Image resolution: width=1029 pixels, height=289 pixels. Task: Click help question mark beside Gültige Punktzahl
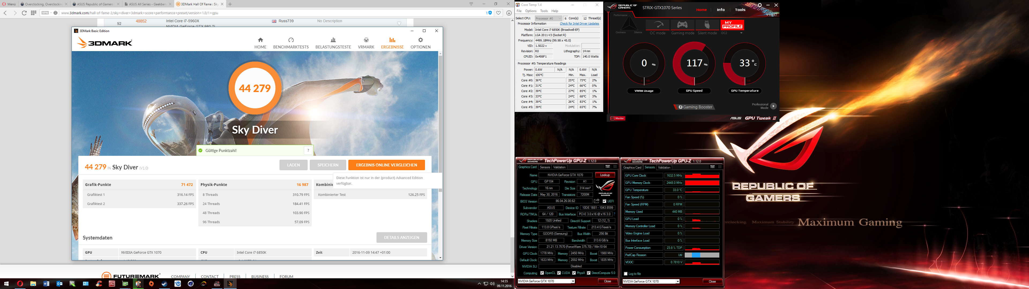point(308,150)
